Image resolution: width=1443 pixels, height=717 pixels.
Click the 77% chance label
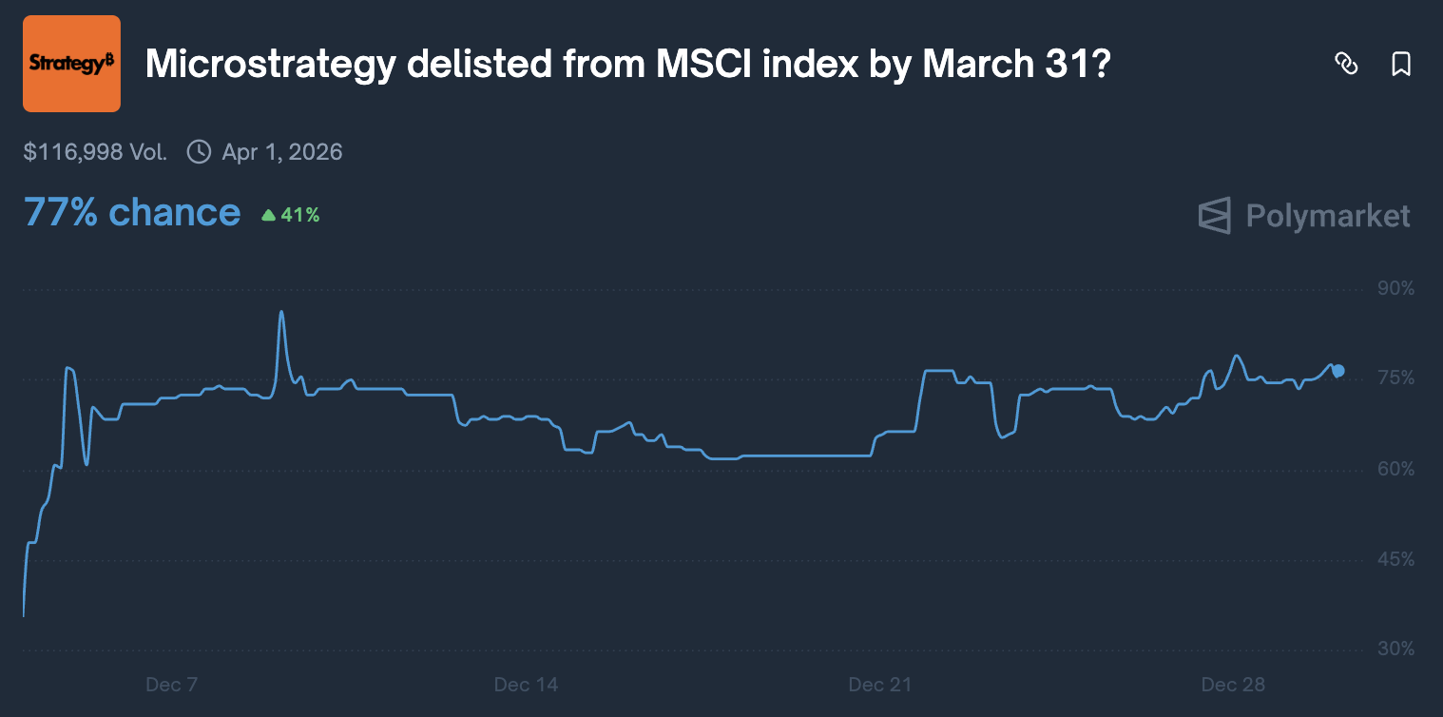click(x=131, y=212)
